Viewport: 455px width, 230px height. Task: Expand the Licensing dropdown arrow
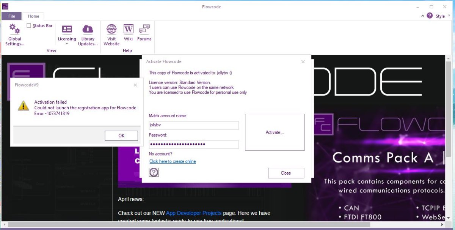pyautogui.click(x=67, y=44)
